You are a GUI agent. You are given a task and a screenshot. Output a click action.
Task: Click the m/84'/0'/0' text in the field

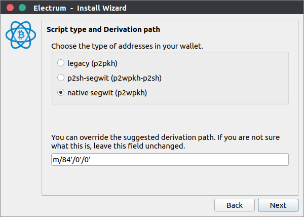point(72,160)
